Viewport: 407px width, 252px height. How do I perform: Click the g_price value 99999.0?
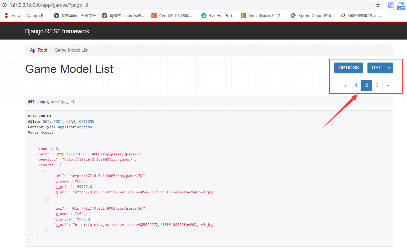tap(85, 187)
